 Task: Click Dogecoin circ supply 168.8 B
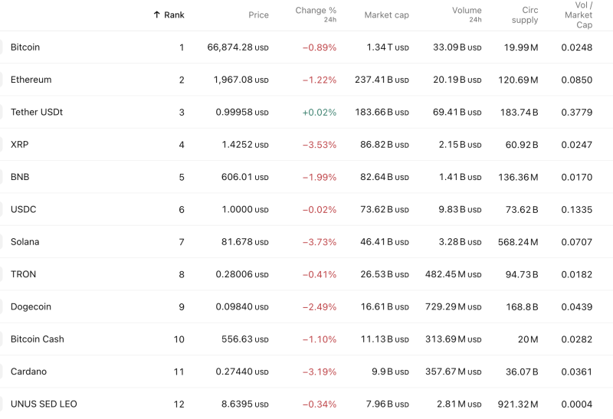(522, 307)
